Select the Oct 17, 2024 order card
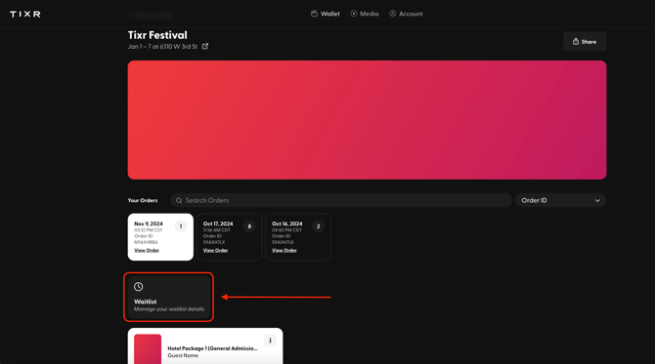 230,237
